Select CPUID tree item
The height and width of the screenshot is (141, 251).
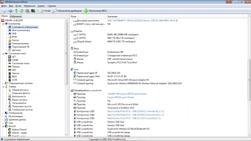[15, 60]
